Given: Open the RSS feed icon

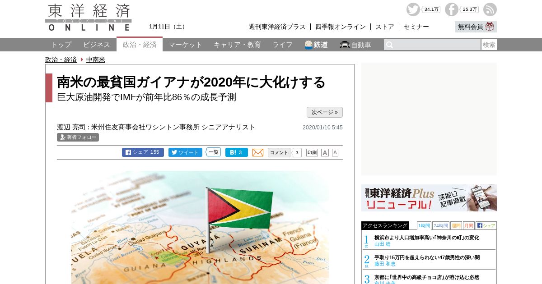Looking at the screenshot, I should (x=490, y=9).
